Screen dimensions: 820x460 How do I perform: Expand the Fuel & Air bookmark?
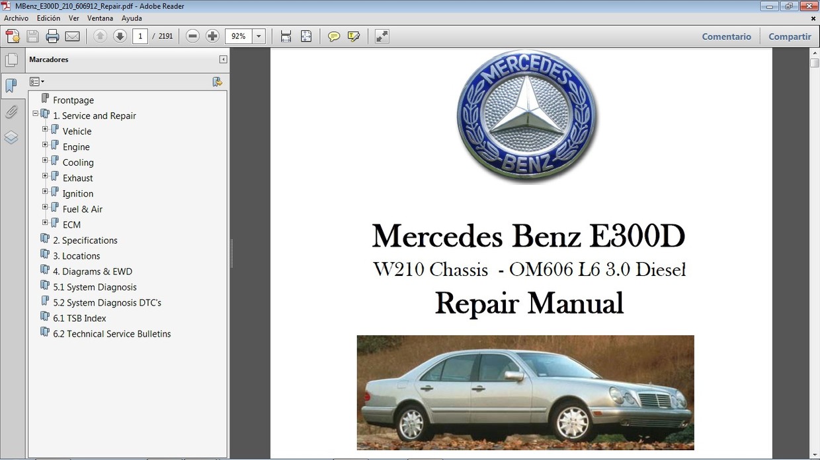(x=45, y=206)
